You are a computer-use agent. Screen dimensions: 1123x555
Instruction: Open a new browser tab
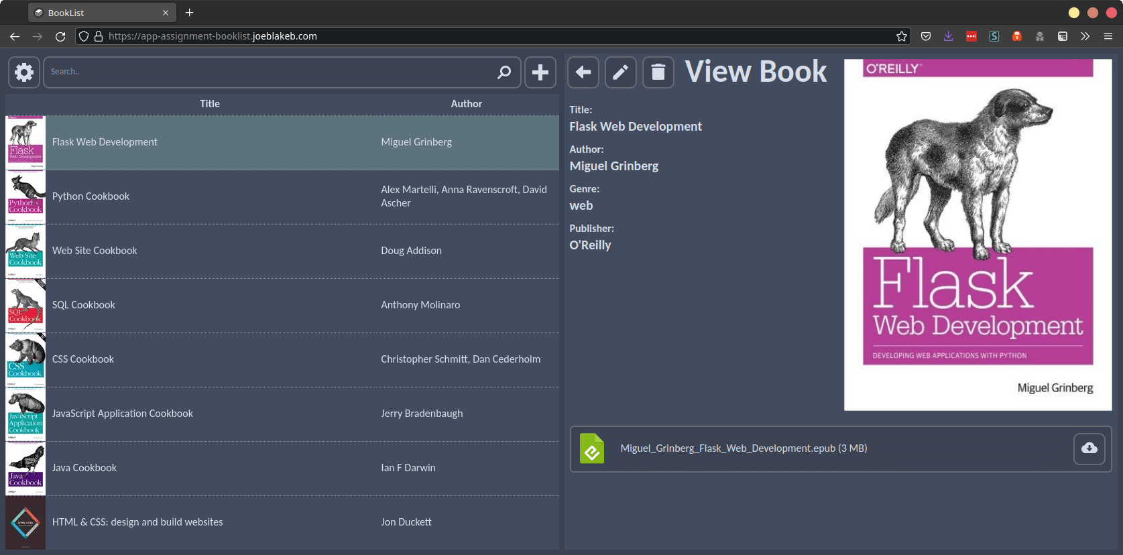pyautogui.click(x=189, y=13)
